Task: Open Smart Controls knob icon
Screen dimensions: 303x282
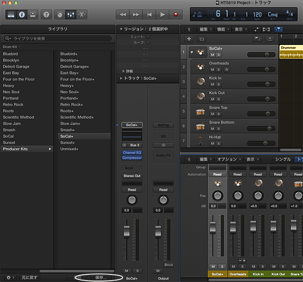Action: click(x=60, y=15)
